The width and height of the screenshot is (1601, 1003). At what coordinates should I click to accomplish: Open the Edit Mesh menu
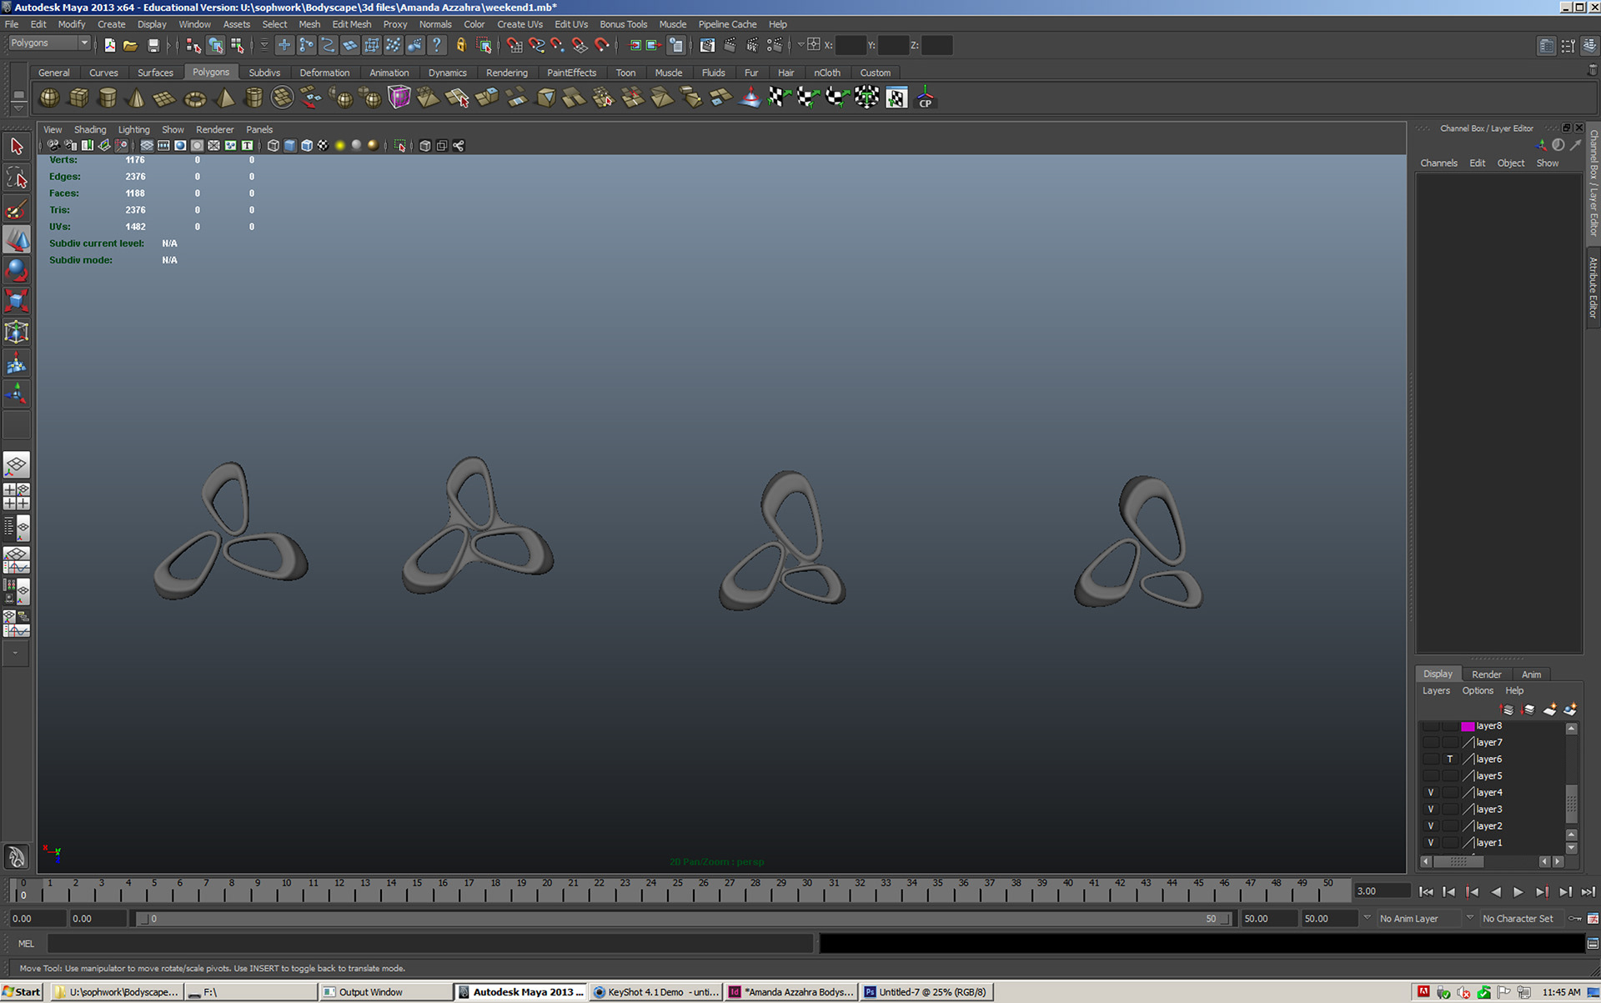352,24
